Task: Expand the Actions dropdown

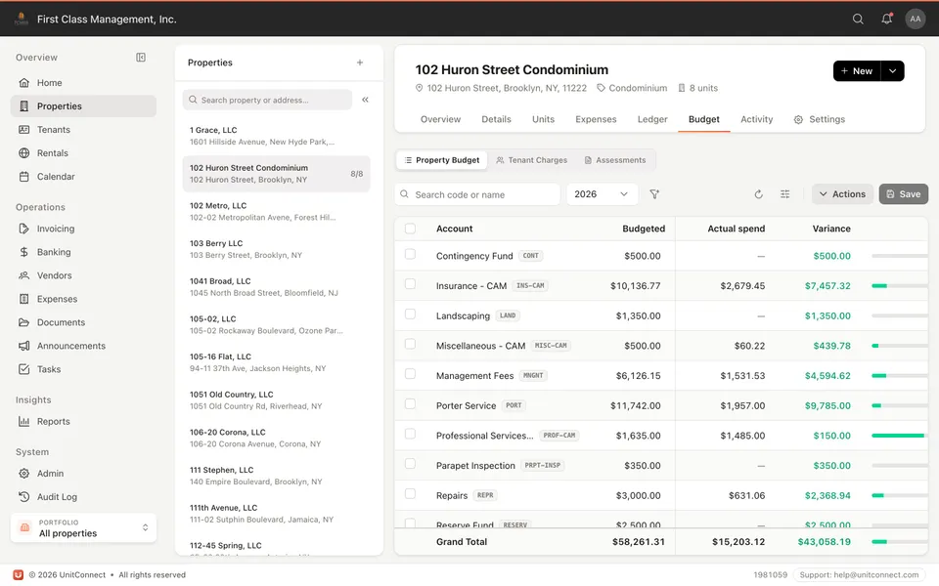Action: (x=842, y=194)
